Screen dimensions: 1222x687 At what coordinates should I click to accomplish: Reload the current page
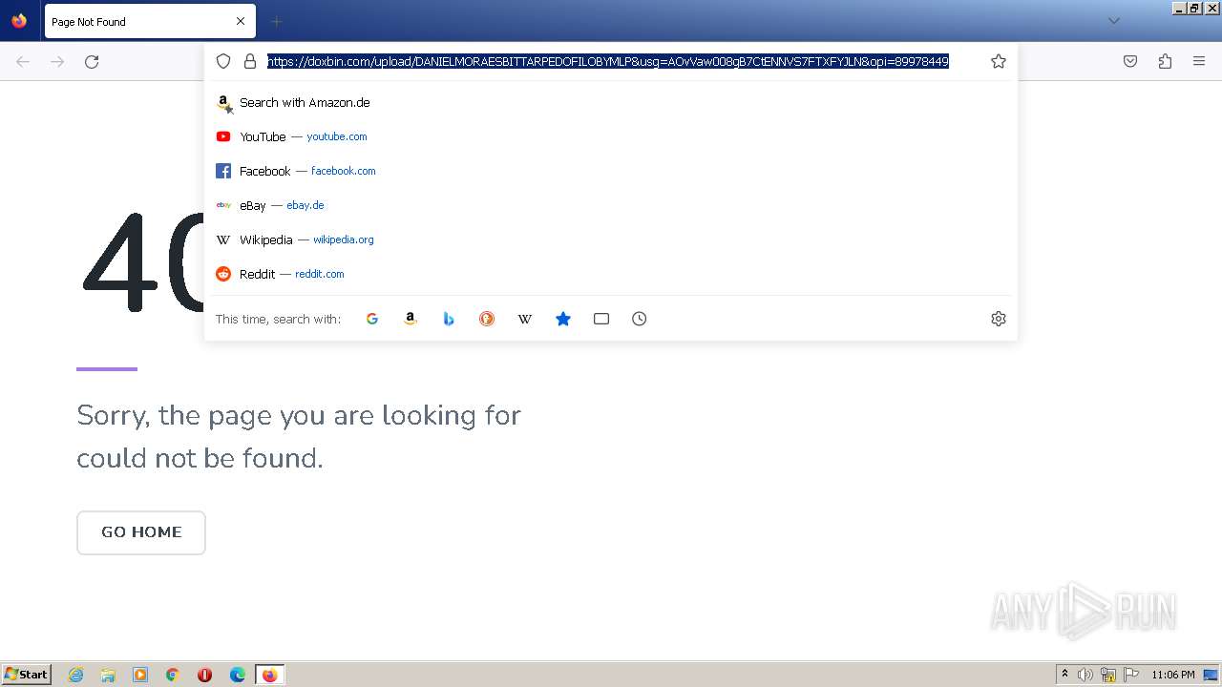click(92, 62)
